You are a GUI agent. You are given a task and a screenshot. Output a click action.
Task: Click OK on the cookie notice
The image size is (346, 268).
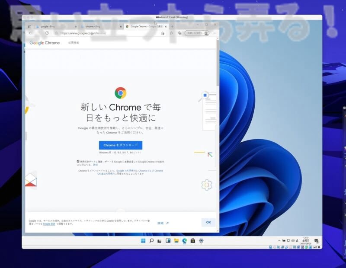(208, 222)
